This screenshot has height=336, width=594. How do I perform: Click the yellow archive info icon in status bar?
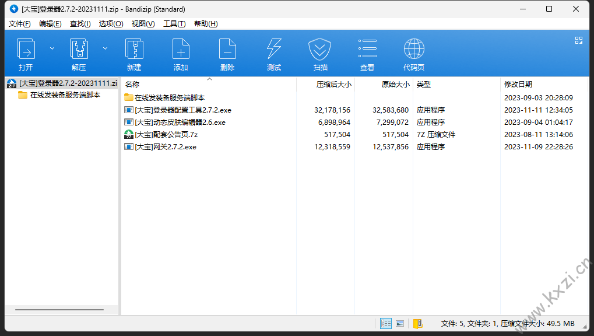(417, 324)
